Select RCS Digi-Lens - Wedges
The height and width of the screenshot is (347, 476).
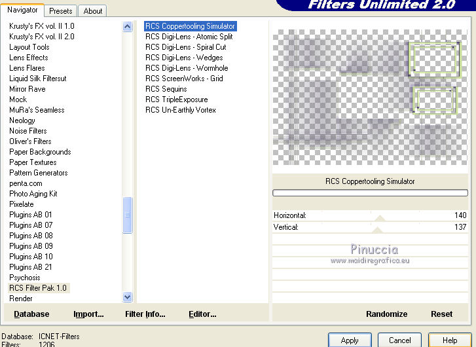184,58
